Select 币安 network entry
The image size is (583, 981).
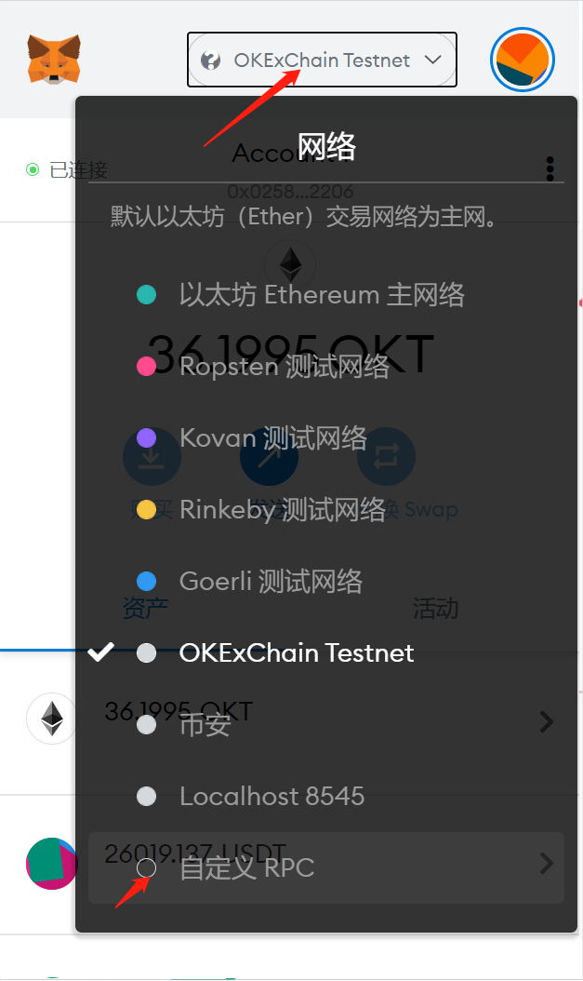coord(205,724)
